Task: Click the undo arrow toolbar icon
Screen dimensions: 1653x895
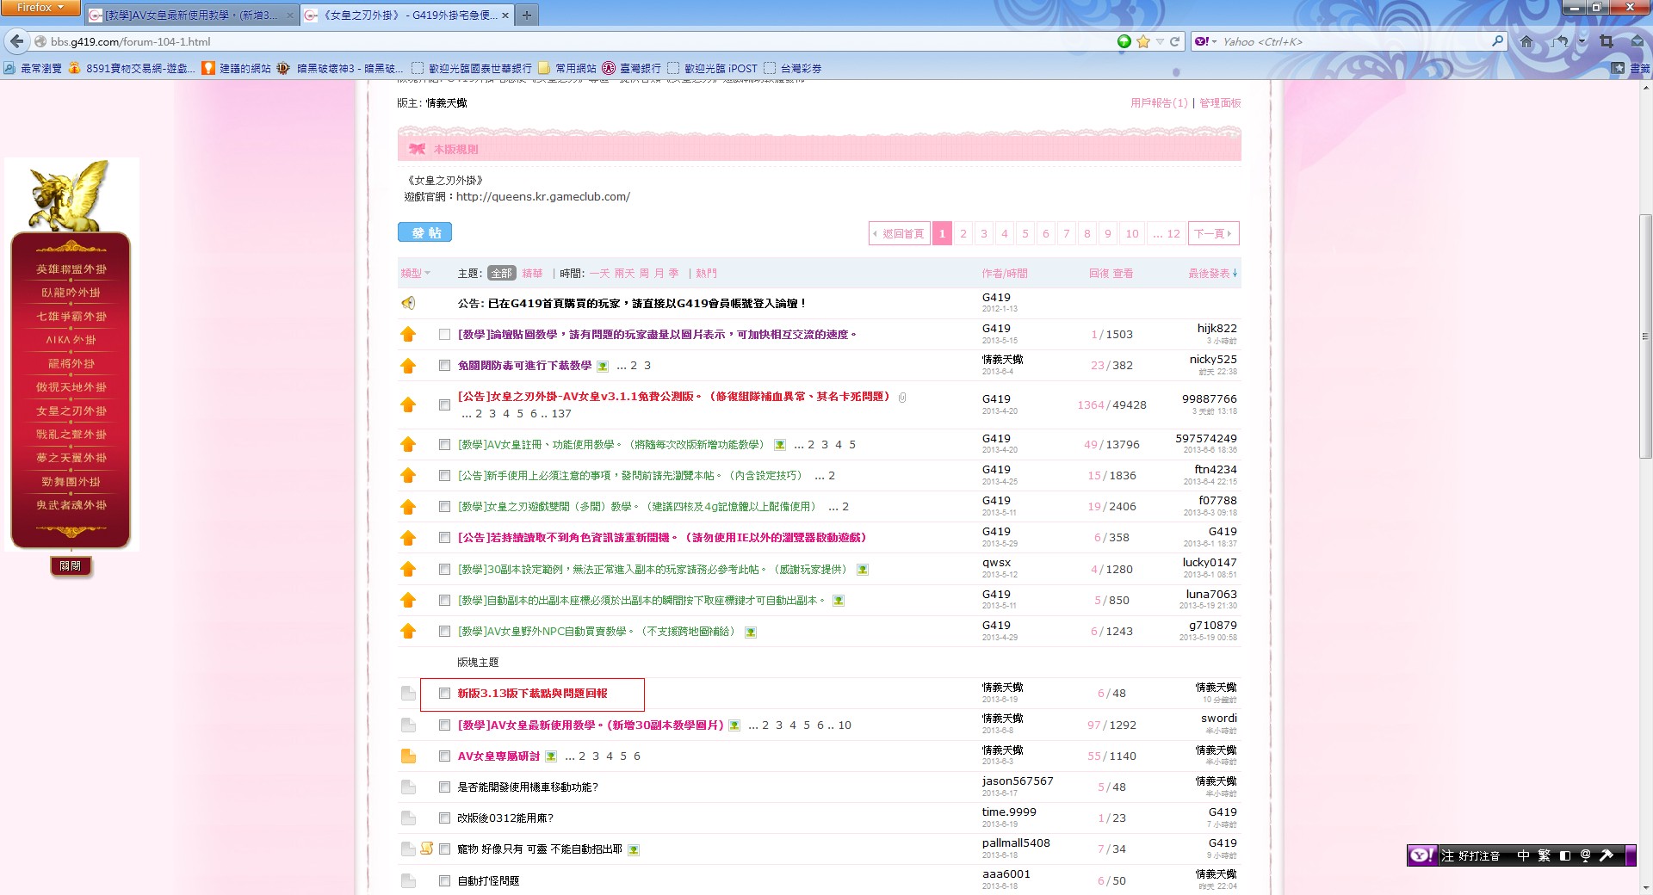Action: tap(1561, 41)
